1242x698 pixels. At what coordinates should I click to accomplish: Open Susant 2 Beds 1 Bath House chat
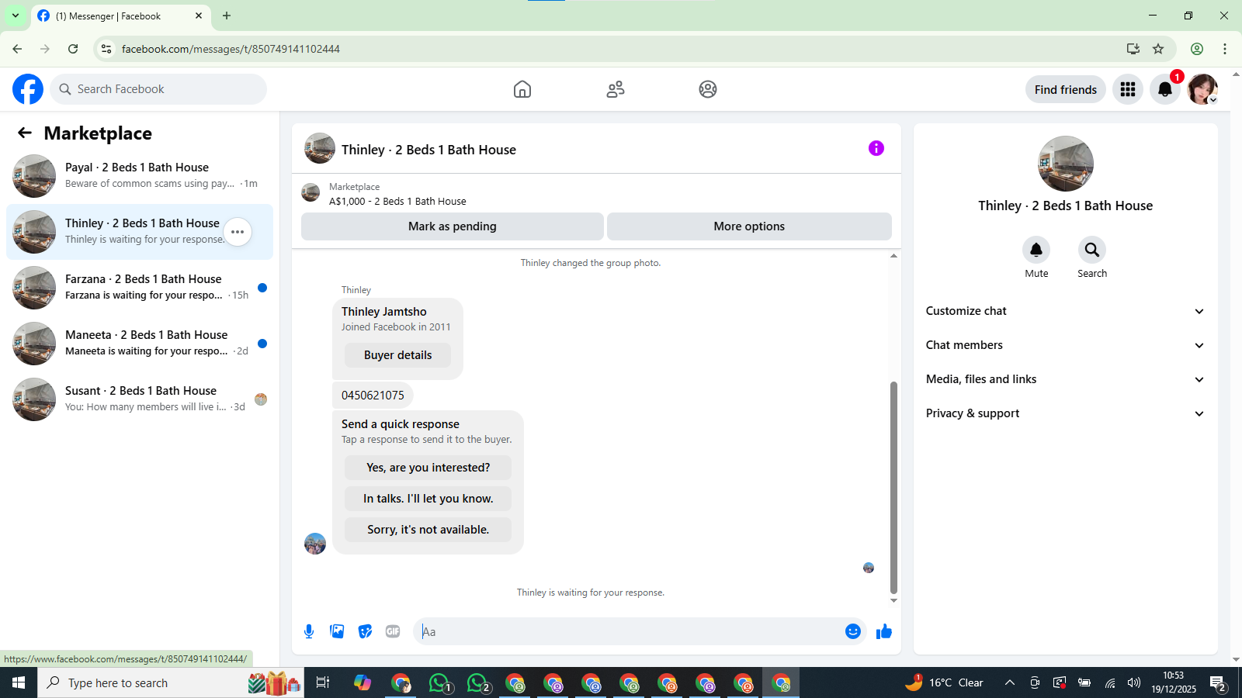(x=140, y=399)
